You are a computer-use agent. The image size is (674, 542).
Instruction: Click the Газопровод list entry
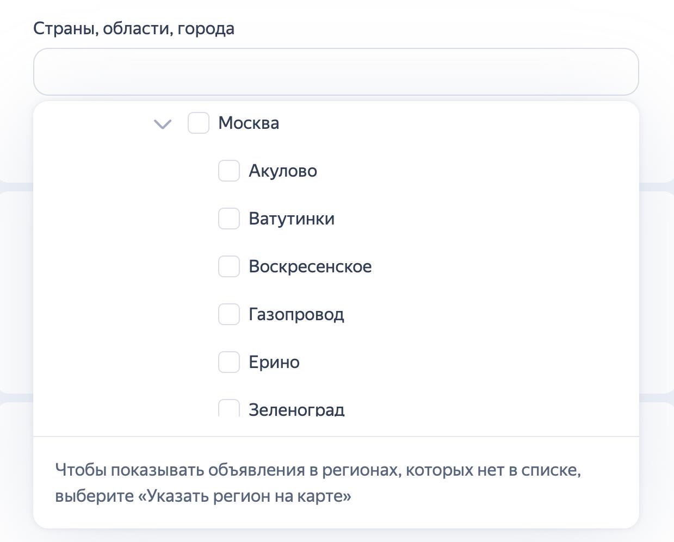click(296, 314)
